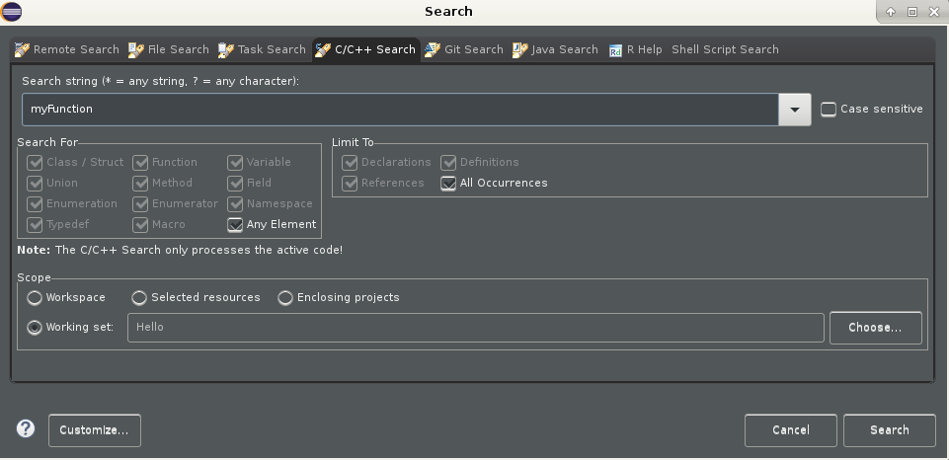Click the Search button

point(889,430)
